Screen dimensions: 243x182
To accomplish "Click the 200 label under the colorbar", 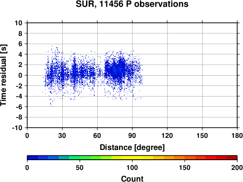I will pyautogui.click(x=237, y=167).
